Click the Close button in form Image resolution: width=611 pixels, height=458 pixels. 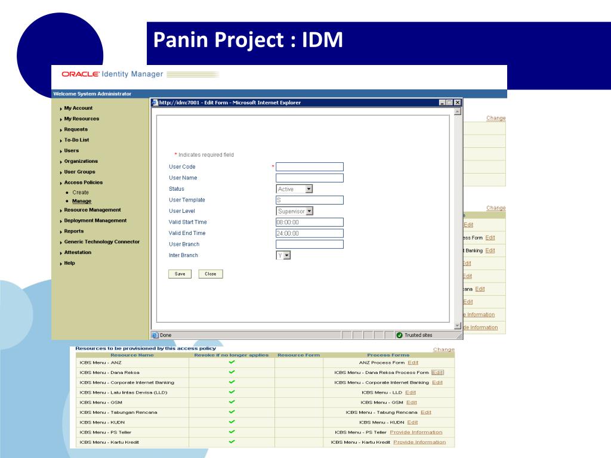(x=211, y=274)
